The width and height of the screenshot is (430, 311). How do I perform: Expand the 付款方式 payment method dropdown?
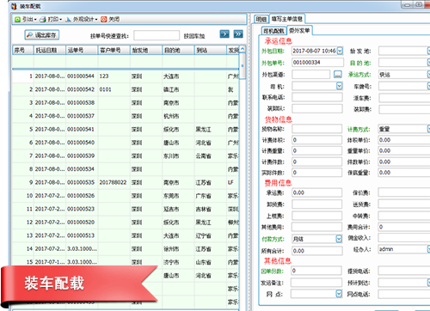(x=339, y=239)
